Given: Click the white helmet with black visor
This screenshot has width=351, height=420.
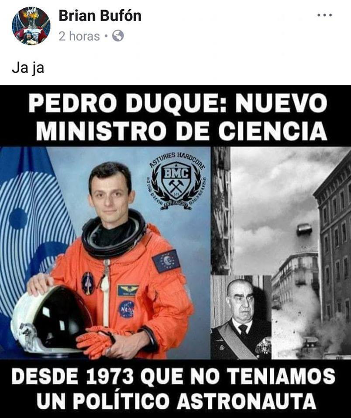Looking at the screenshot, I should tap(52, 318).
